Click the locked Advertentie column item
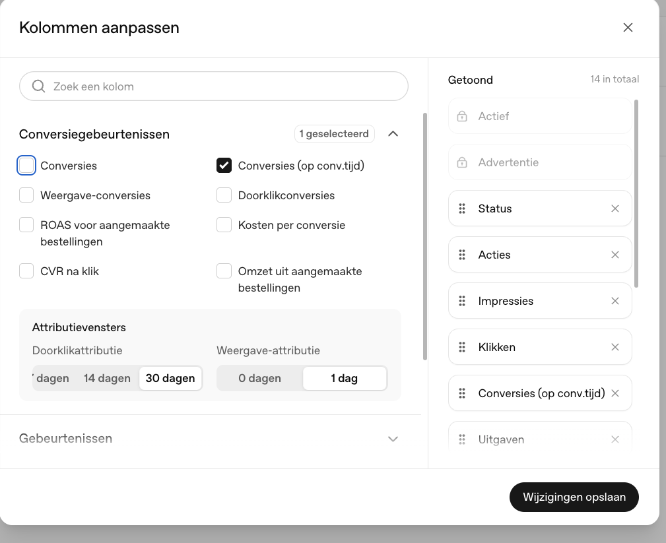The width and height of the screenshot is (666, 543). pyautogui.click(x=540, y=162)
